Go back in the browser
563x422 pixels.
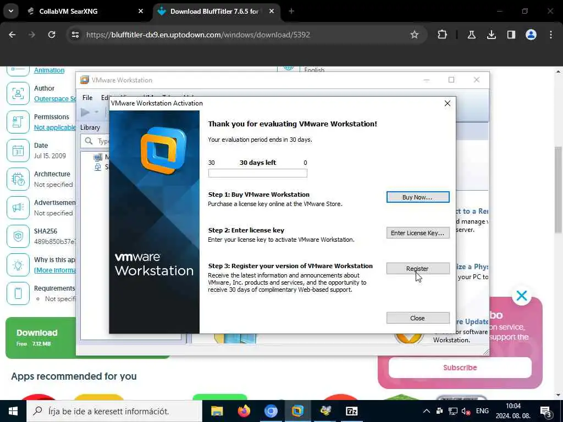[12, 35]
